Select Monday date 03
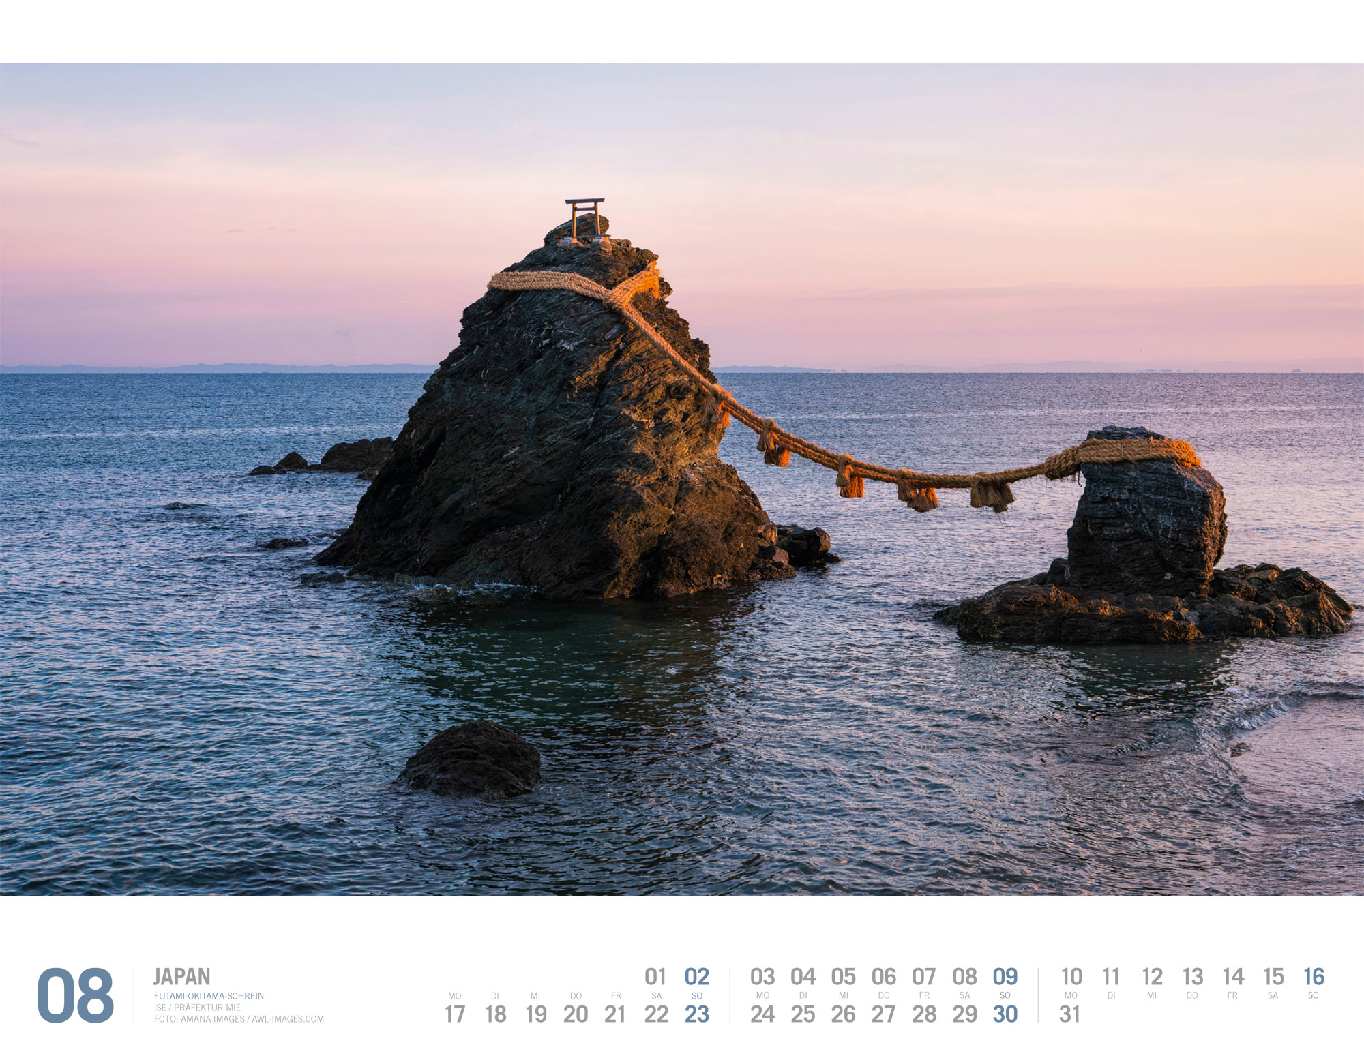 [762, 977]
